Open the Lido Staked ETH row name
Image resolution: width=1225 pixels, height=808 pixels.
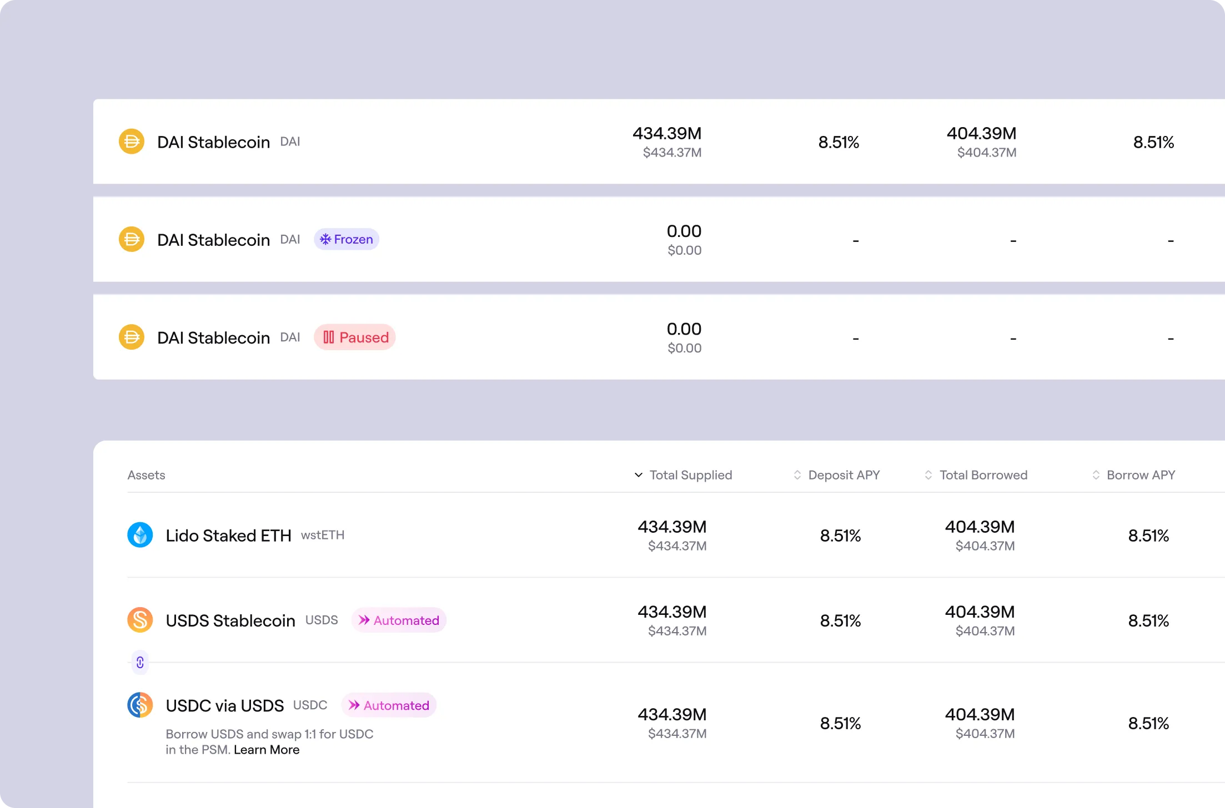tap(228, 536)
